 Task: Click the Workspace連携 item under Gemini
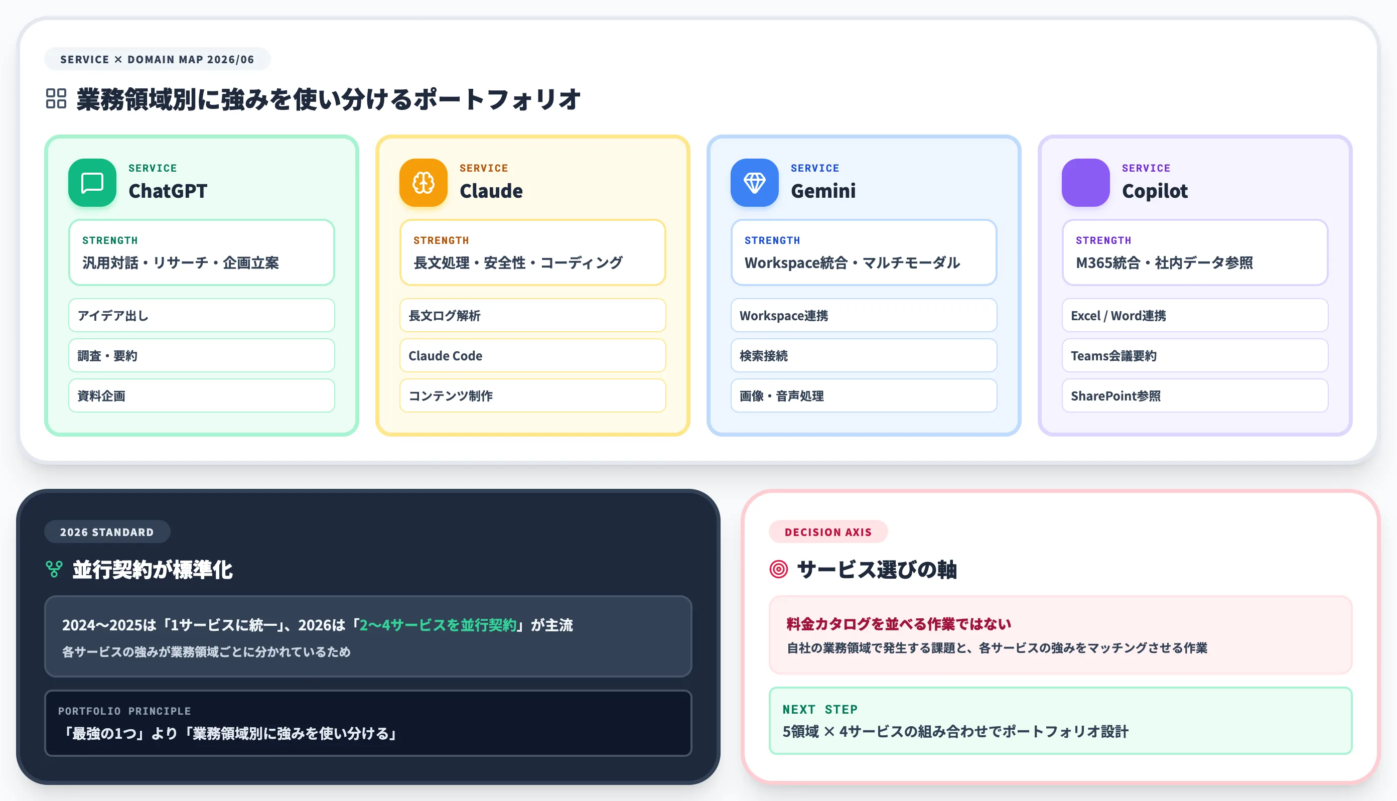864,315
